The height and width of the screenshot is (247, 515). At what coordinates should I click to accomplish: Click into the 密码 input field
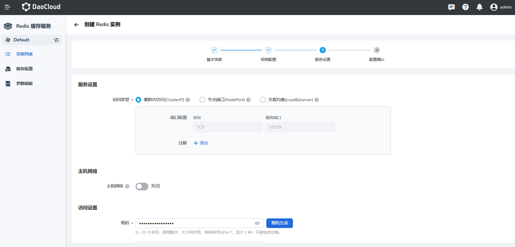click(194, 223)
